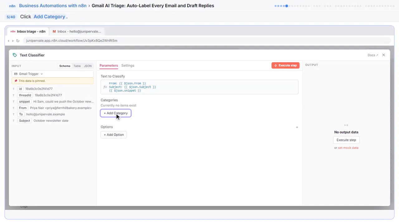399x224 pixels.
Task: Click the browser forward arrow
Action: click(13, 41)
